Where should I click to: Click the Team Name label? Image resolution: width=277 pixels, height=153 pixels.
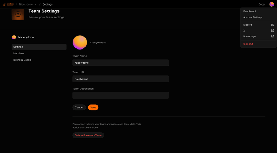click(80, 56)
